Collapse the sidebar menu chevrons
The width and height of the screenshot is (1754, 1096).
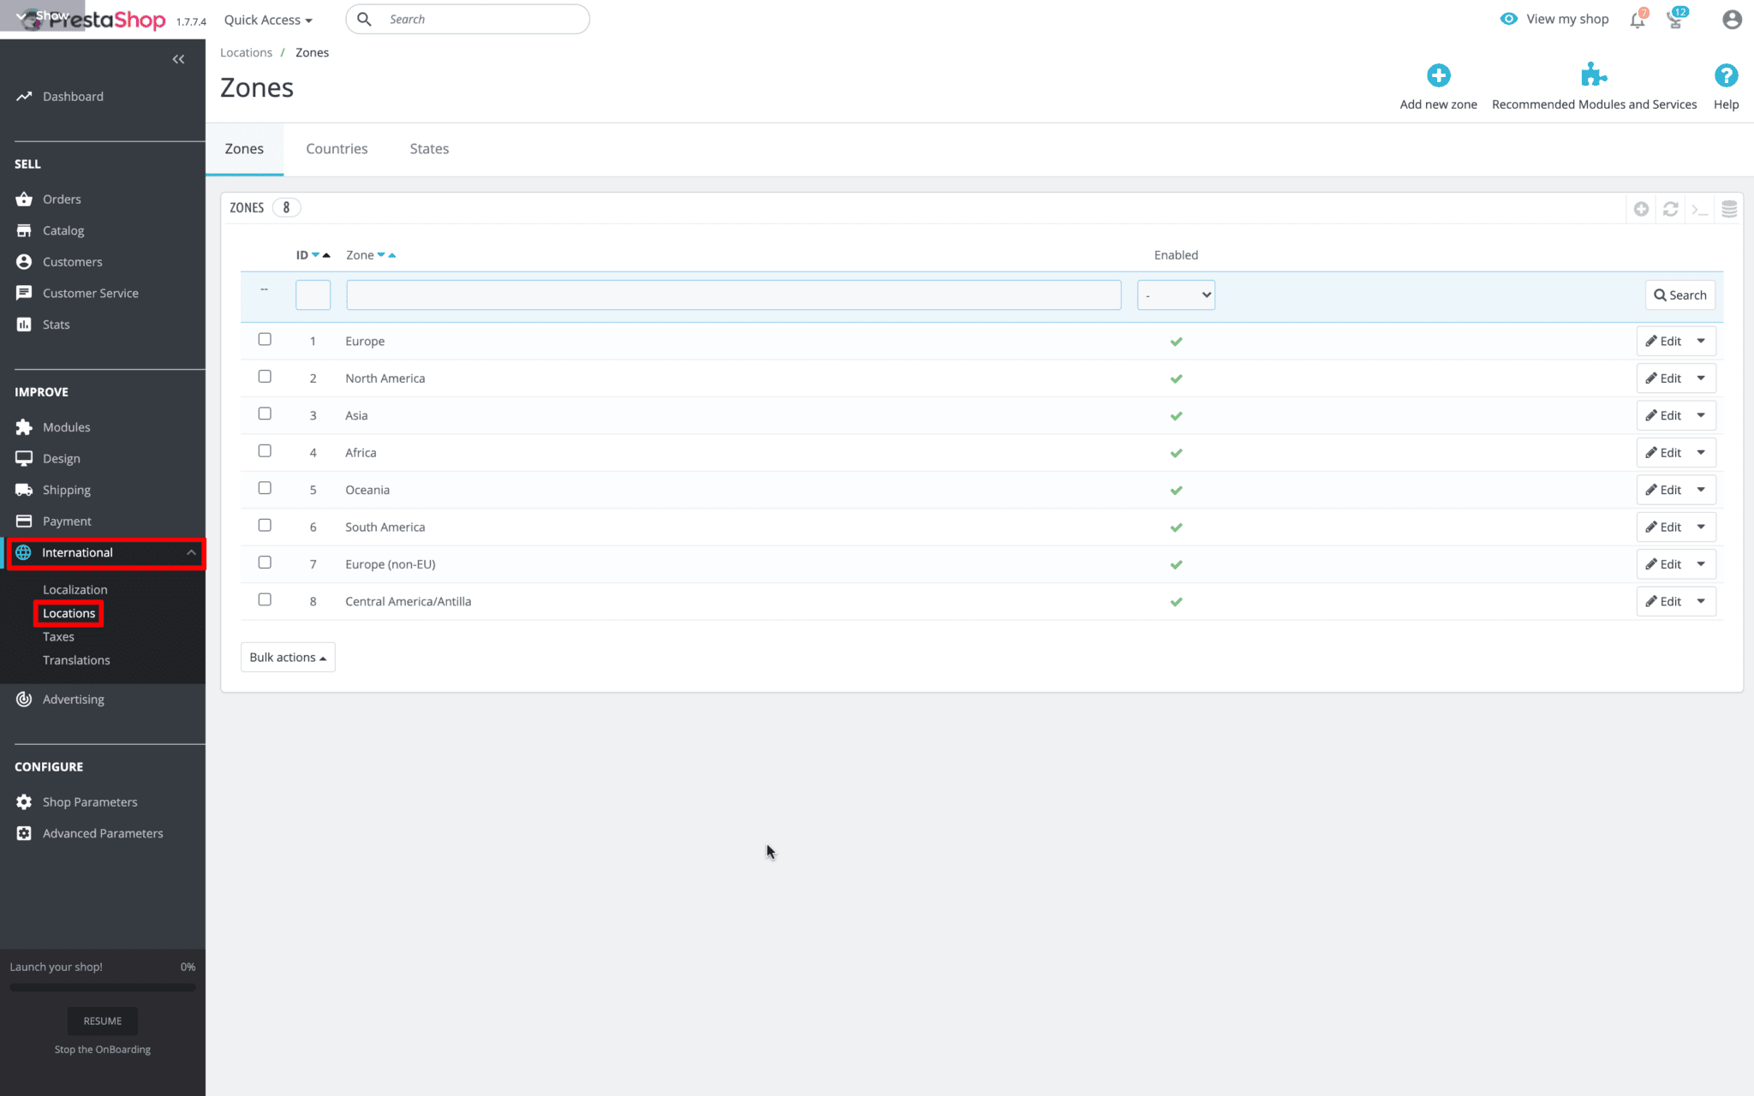[x=178, y=59]
